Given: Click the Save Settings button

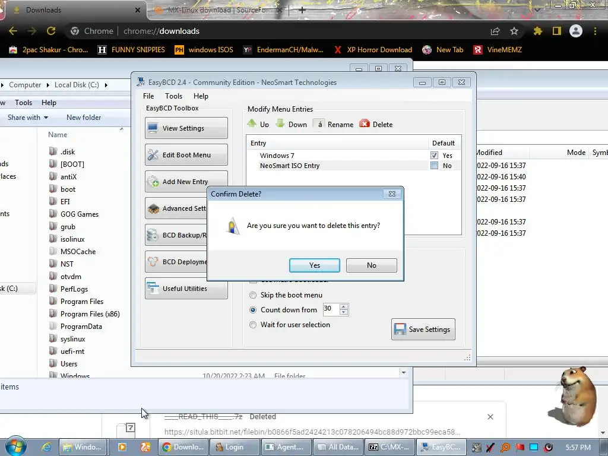Looking at the screenshot, I should [x=423, y=329].
